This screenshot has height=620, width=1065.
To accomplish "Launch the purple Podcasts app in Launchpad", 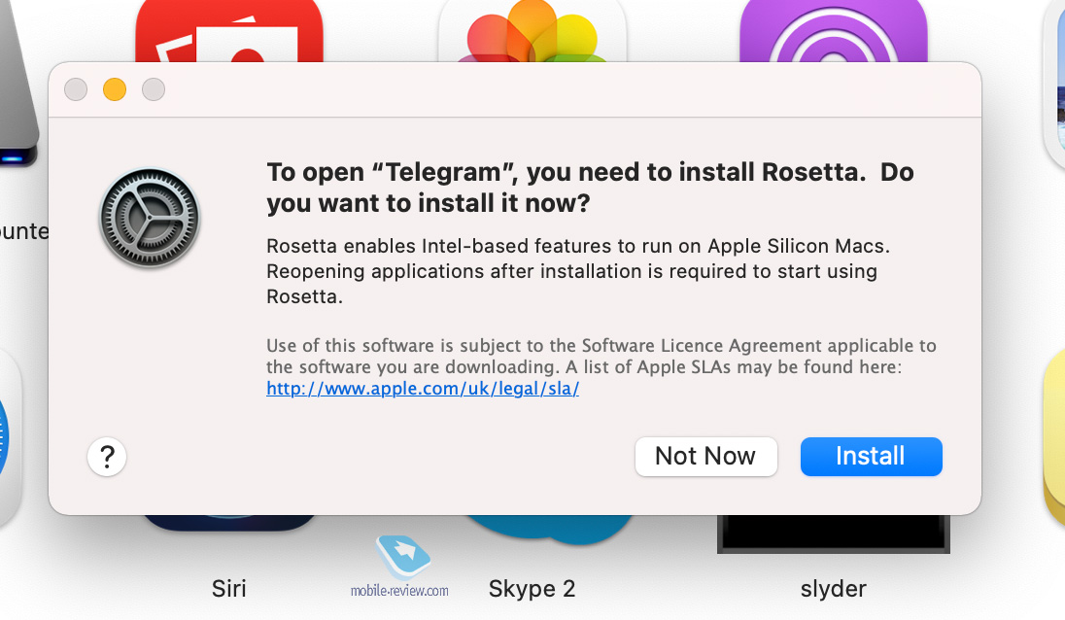I will coord(834,31).
